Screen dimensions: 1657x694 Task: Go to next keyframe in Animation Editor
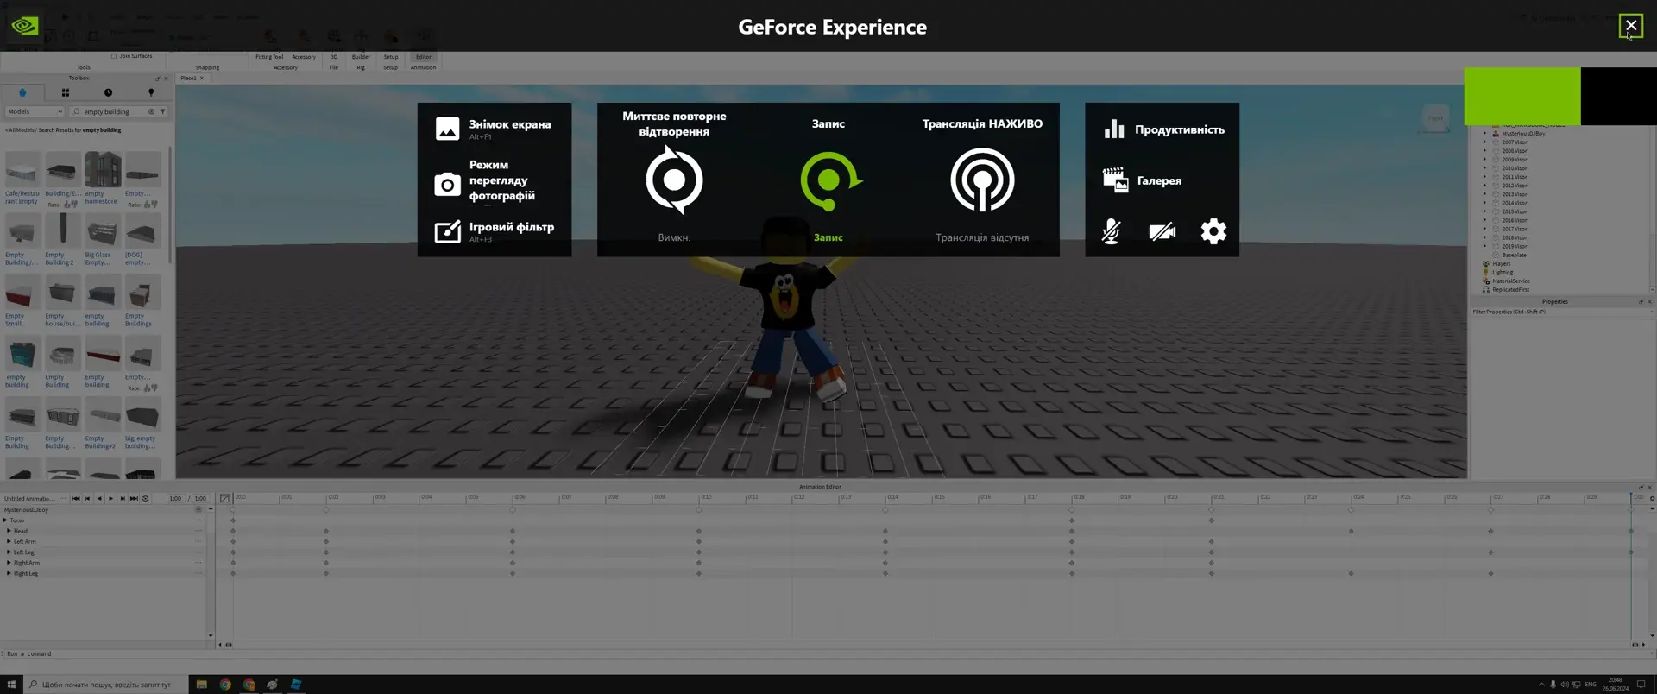click(x=123, y=498)
